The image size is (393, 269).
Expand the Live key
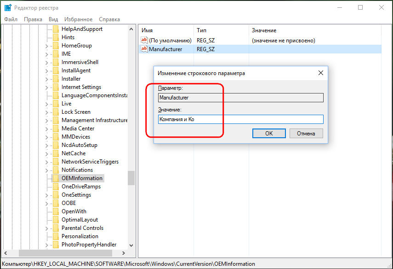tap(46, 104)
